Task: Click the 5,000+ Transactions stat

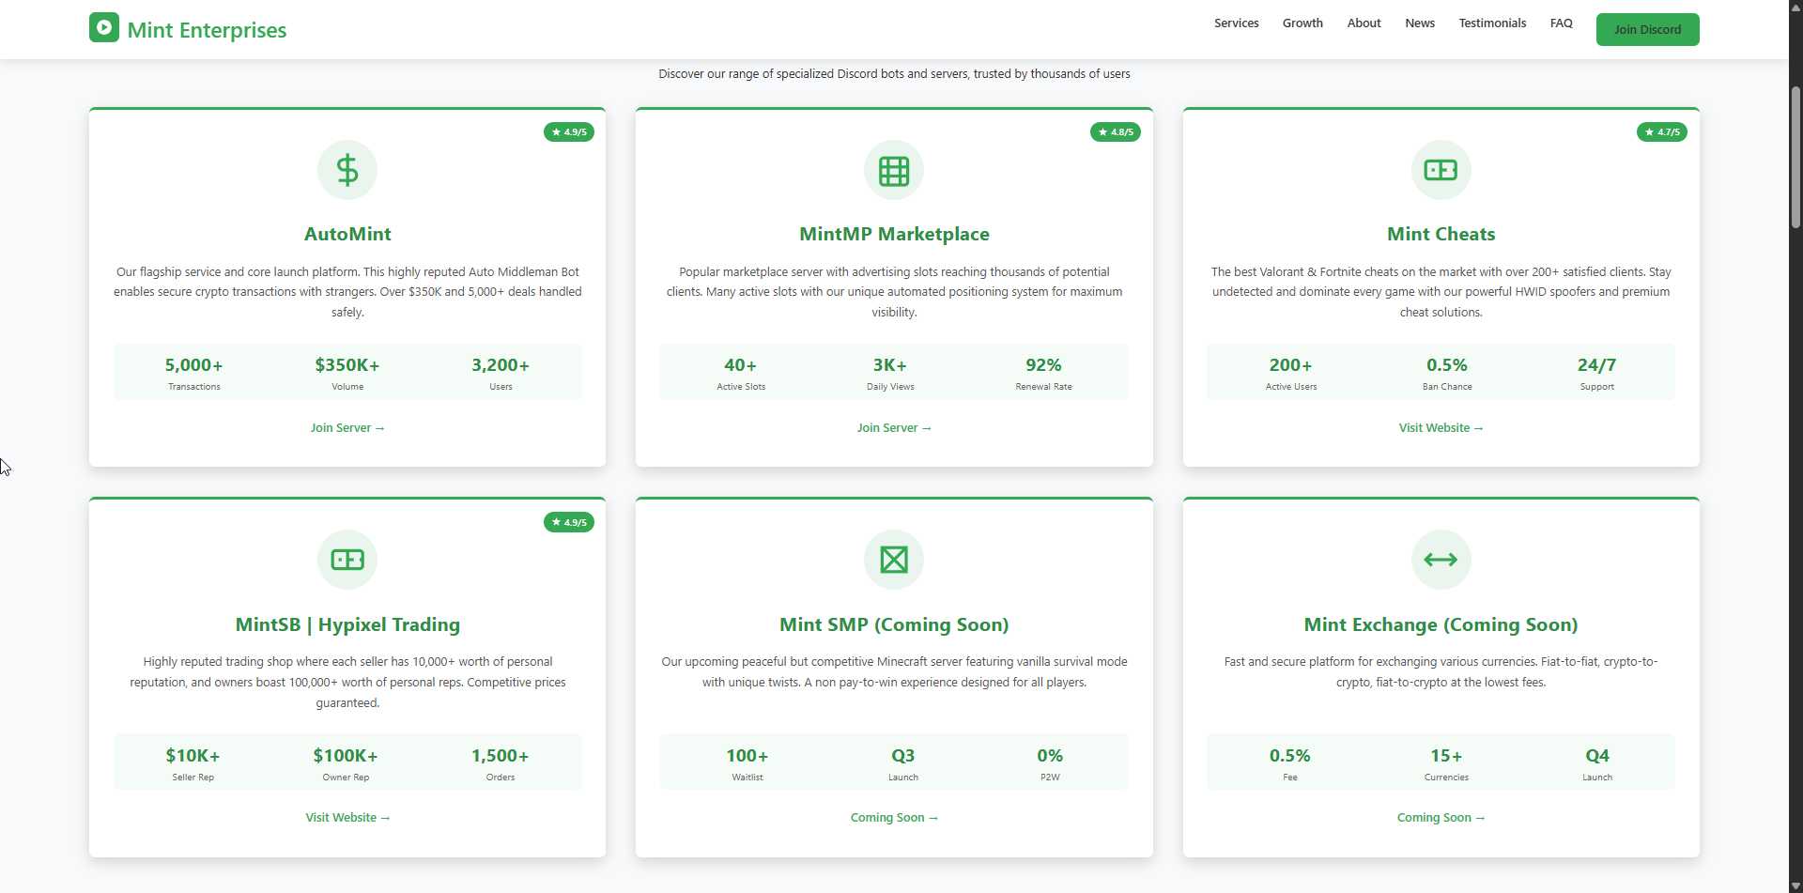Action: pyautogui.click(x=194, y=373)
